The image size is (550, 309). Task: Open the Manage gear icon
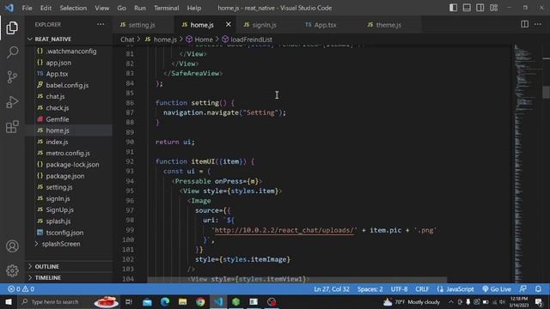pos(12,270)
